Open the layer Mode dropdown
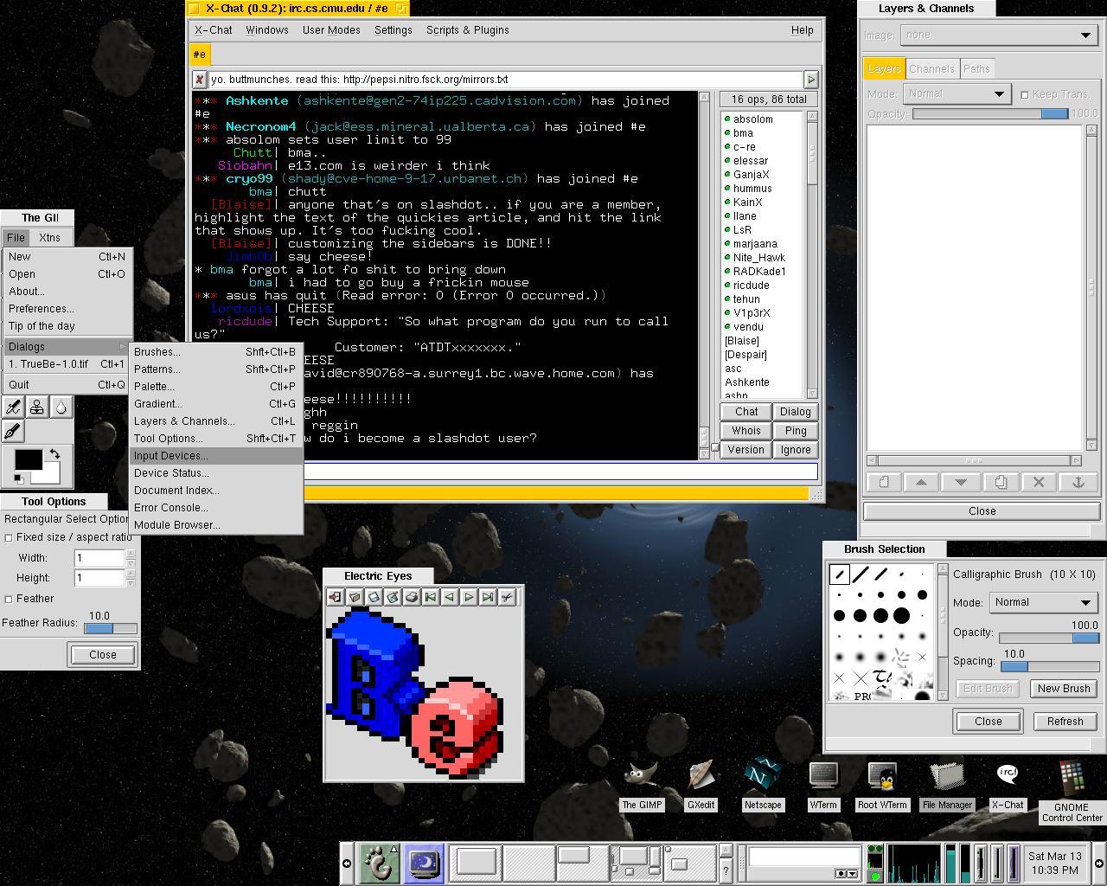This screenshot has width=1107, height=886. point(957,93)
